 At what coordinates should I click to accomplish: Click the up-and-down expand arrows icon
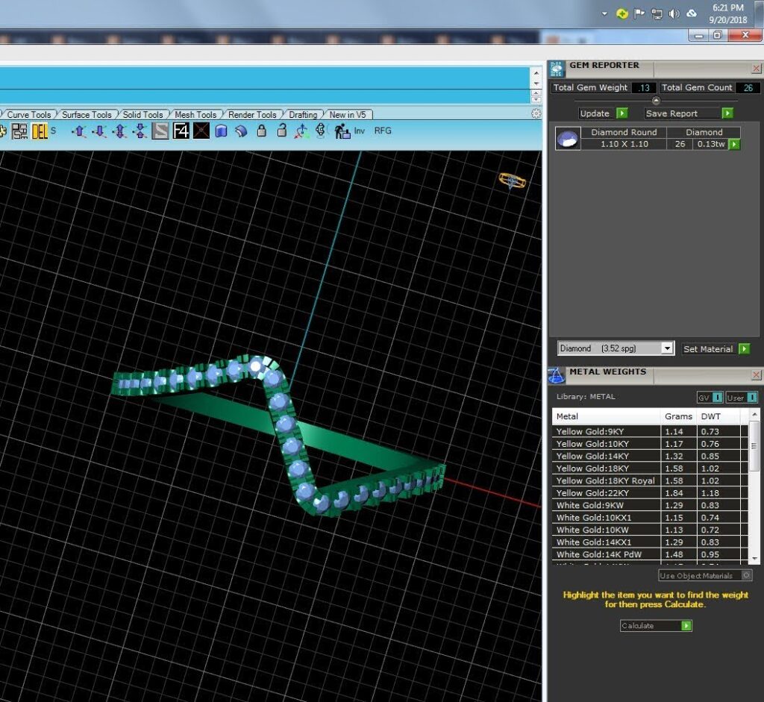(x=120, y=131)
